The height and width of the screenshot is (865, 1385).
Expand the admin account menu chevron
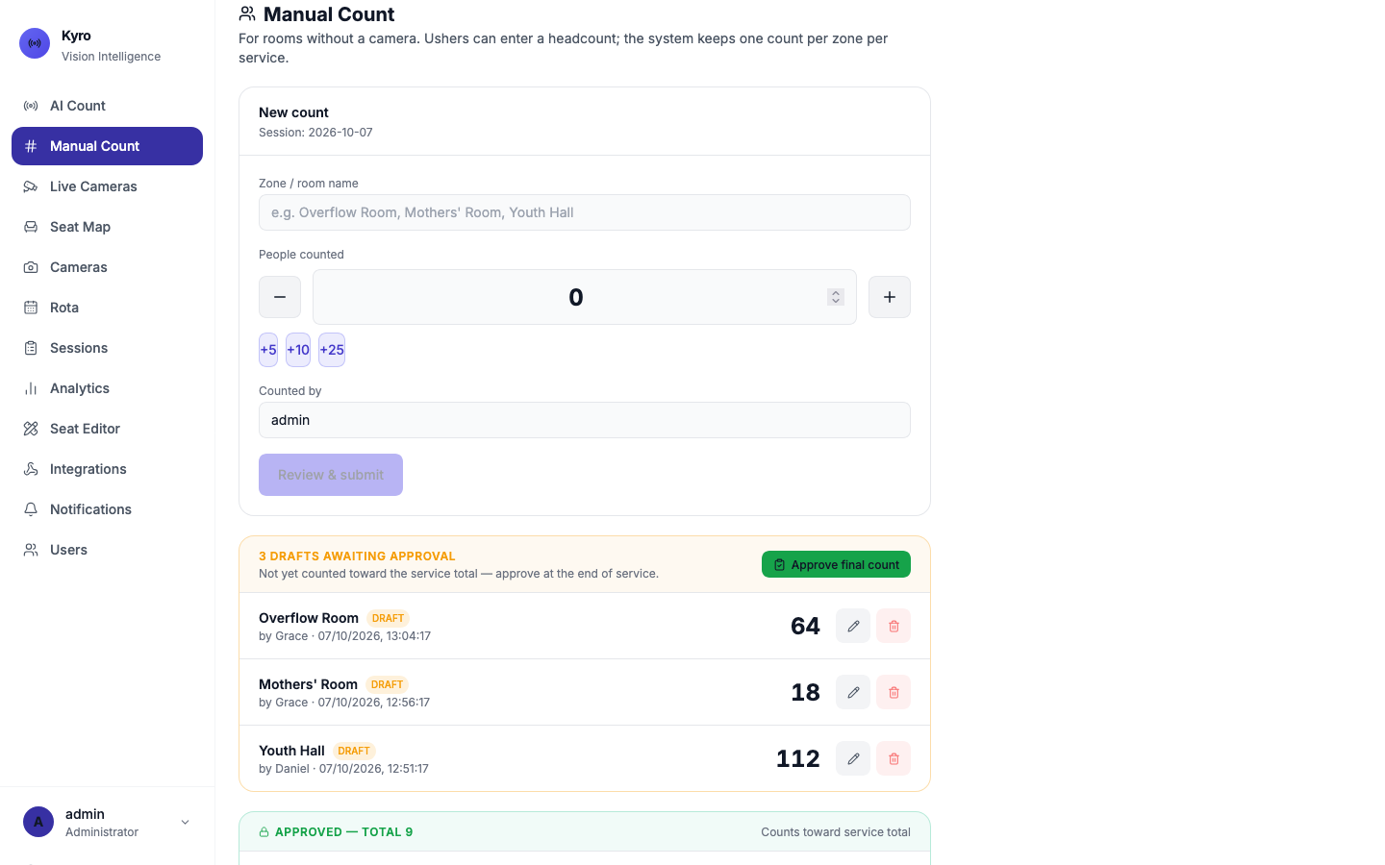186,822
